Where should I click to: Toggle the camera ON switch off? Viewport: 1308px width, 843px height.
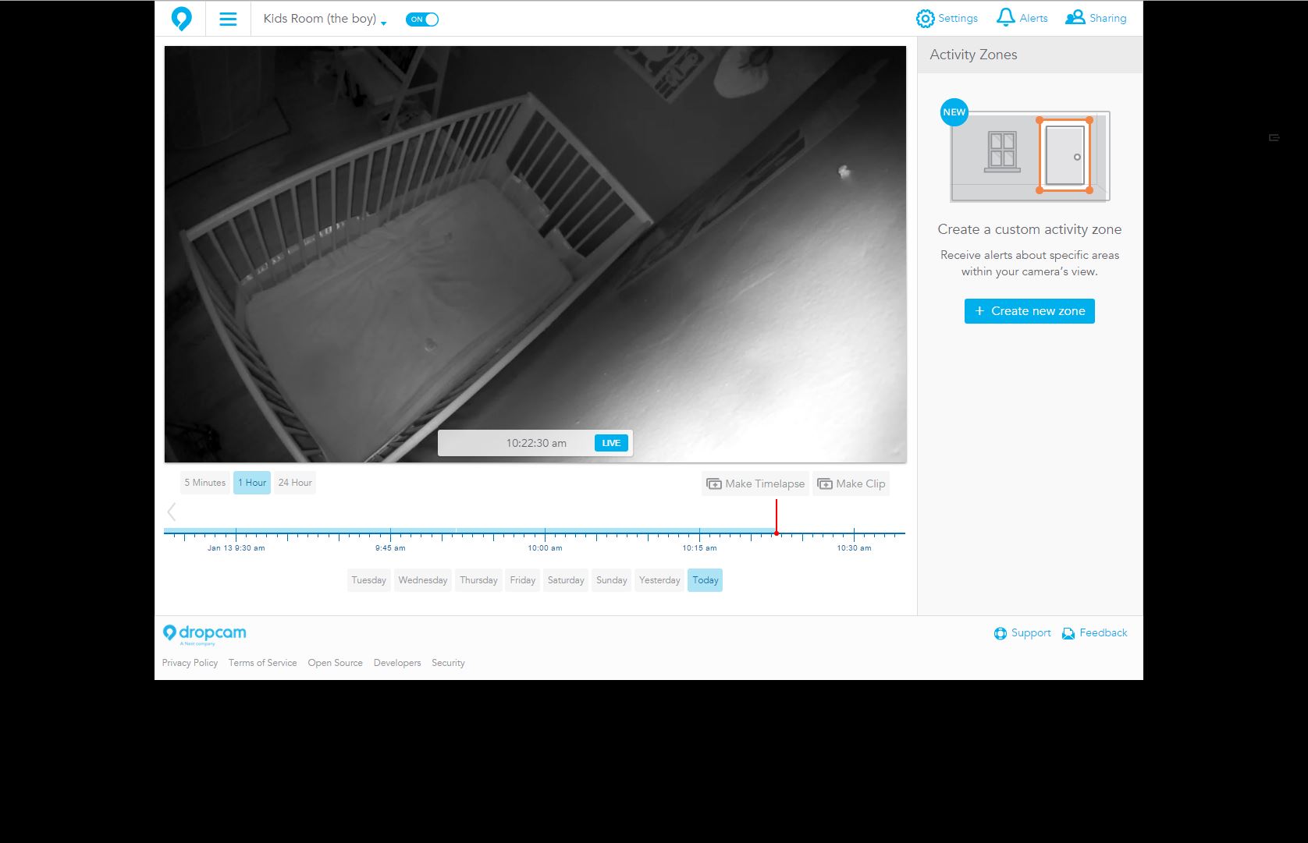point(422,19)
